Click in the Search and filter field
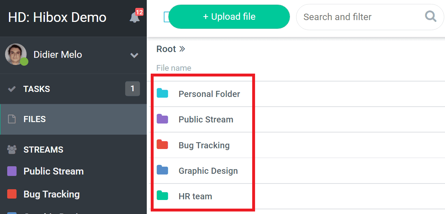The image size is (445, 214). coord(360,17)
